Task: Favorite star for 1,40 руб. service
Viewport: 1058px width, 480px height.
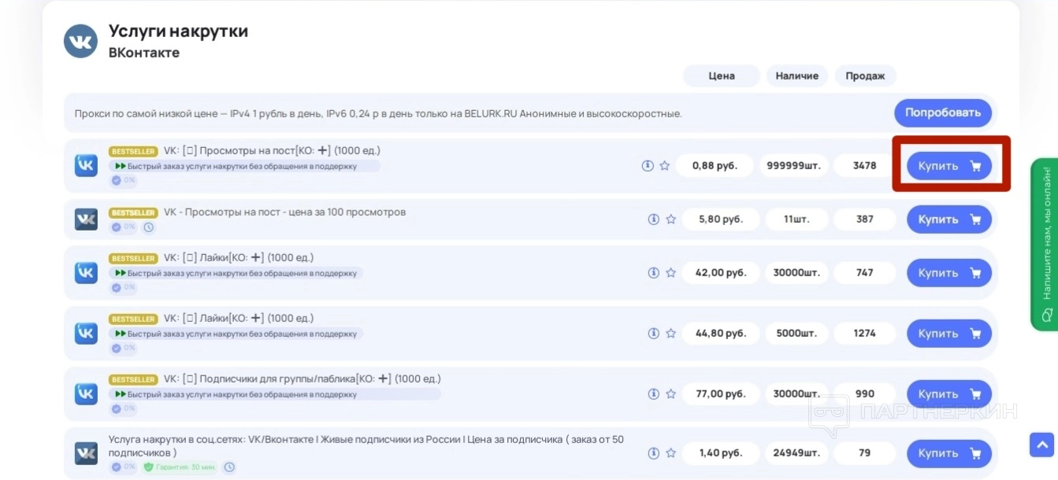Action: tap(671, 453)
